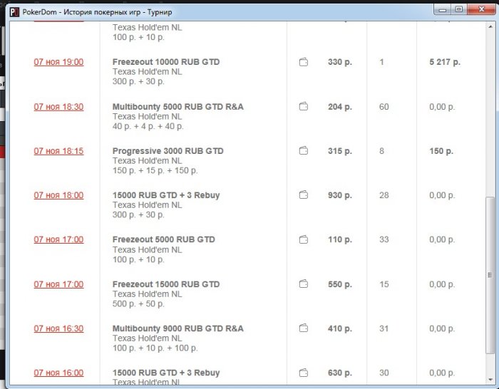Open date link for Freezeout 15000 RUB GTD
This screenshot has height=389, width=499.
[x=58, y=284]
